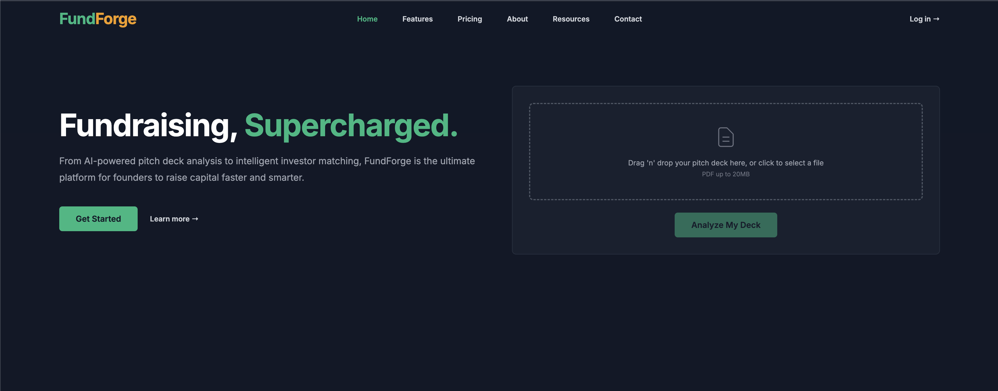Screen dimensions: 998x391
Task: Go to the Features page
Action: pyautogui.click(x=417, y=19)
